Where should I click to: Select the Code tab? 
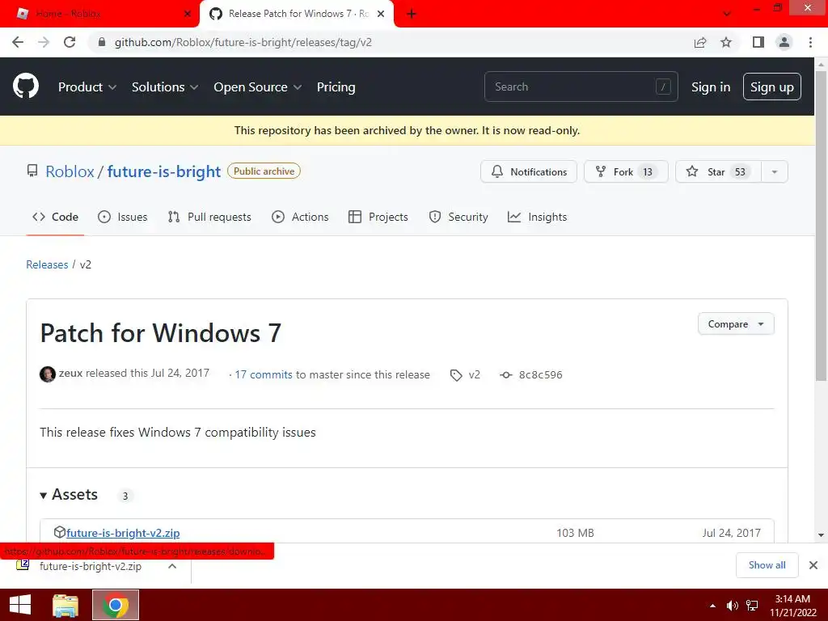tap(55, 217)
